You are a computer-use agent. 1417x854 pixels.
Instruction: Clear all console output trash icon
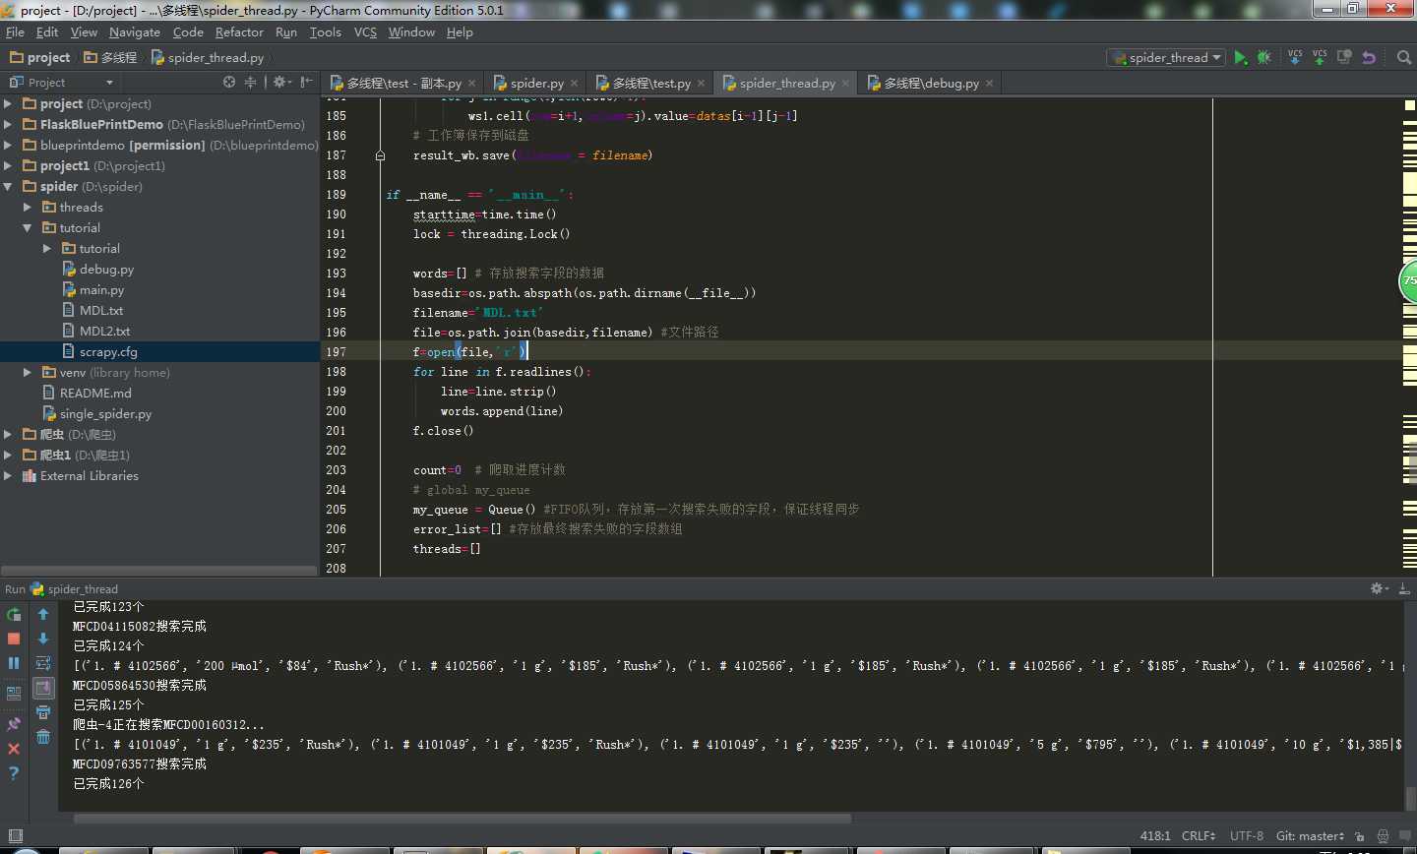[43, 737]
